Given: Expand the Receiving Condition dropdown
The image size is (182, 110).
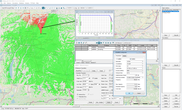Looking at the screenshot, I should (135, 78).
